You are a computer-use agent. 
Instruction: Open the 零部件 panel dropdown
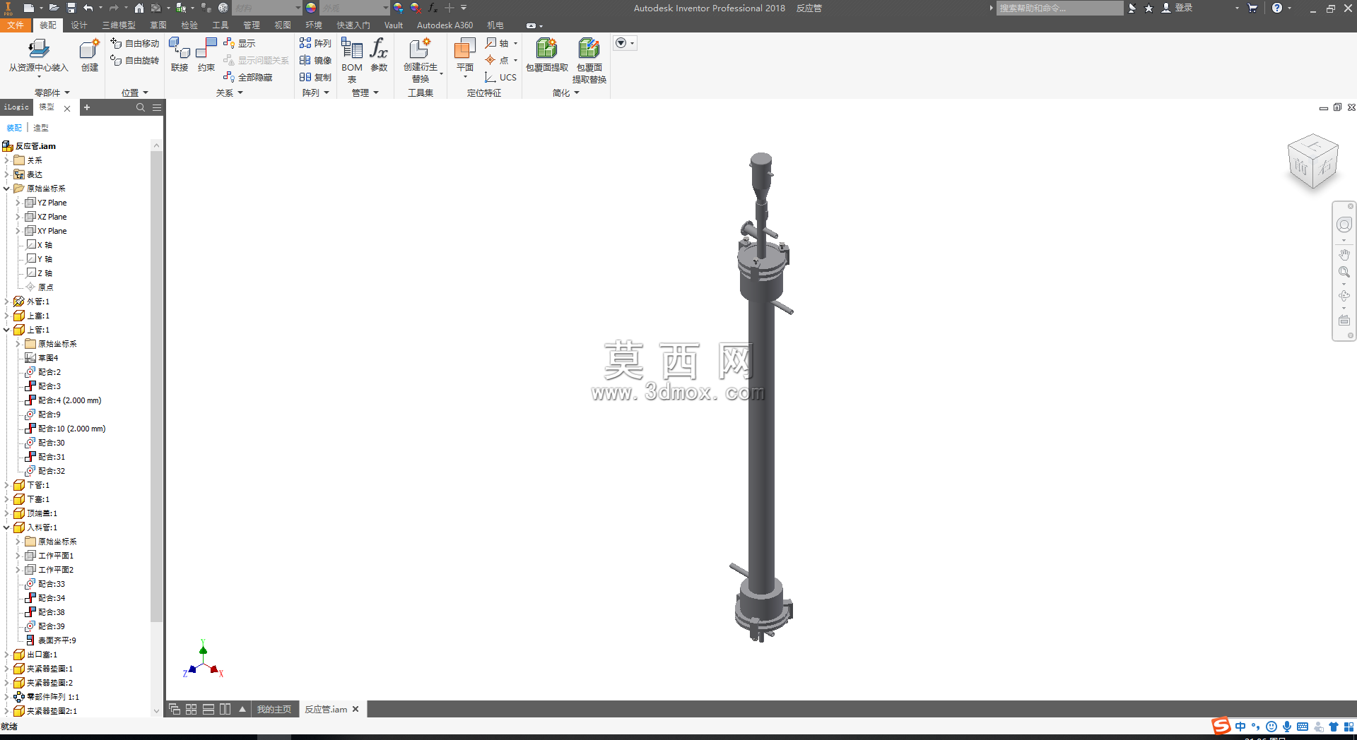point(52,92)
